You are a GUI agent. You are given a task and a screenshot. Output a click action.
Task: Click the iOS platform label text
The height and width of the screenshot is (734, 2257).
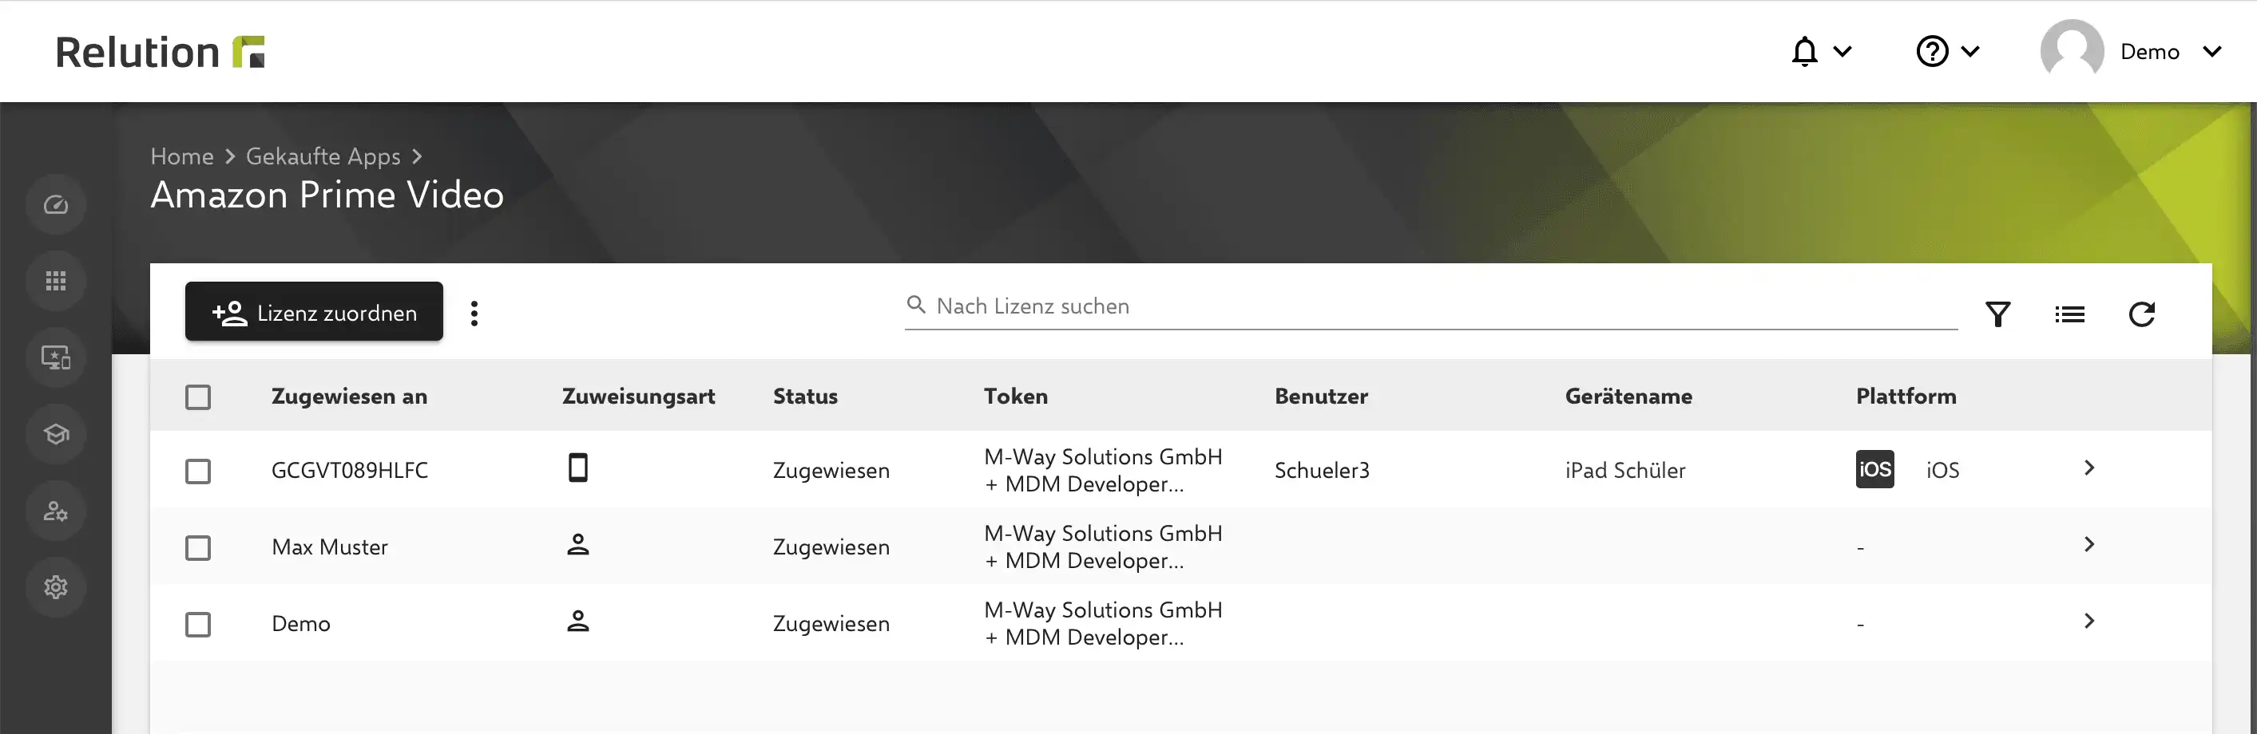pyautogui.click(x=1942, y=471)
